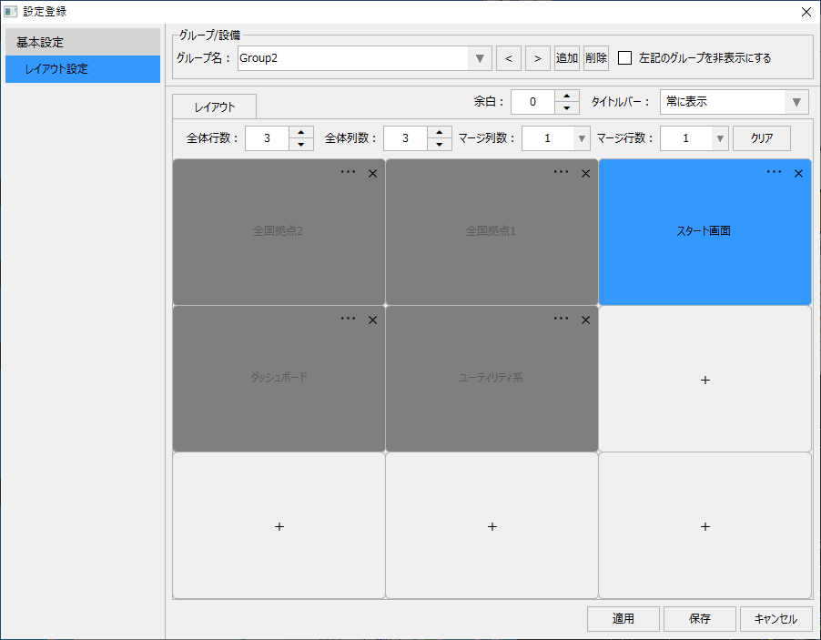Screen dimensions: 821x640
Task: Remove the ユーティリティ系 panel using its X icon
Action: click(x=585, y=320)
